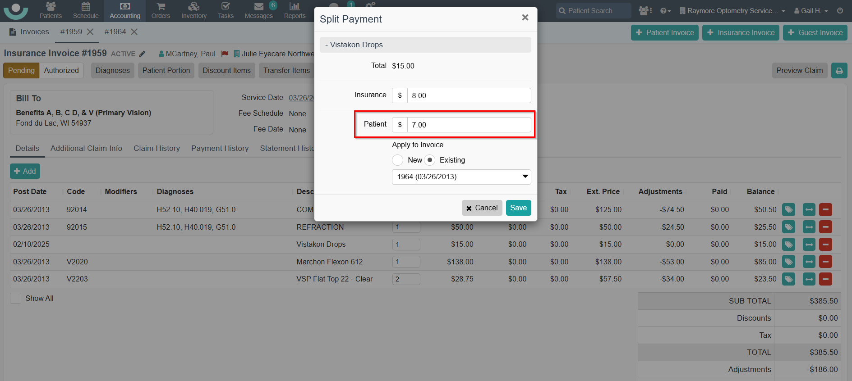This screenshot has height=381, width=852.
Task: Cancel the Split Payment dialog
Action: (482, 208)
